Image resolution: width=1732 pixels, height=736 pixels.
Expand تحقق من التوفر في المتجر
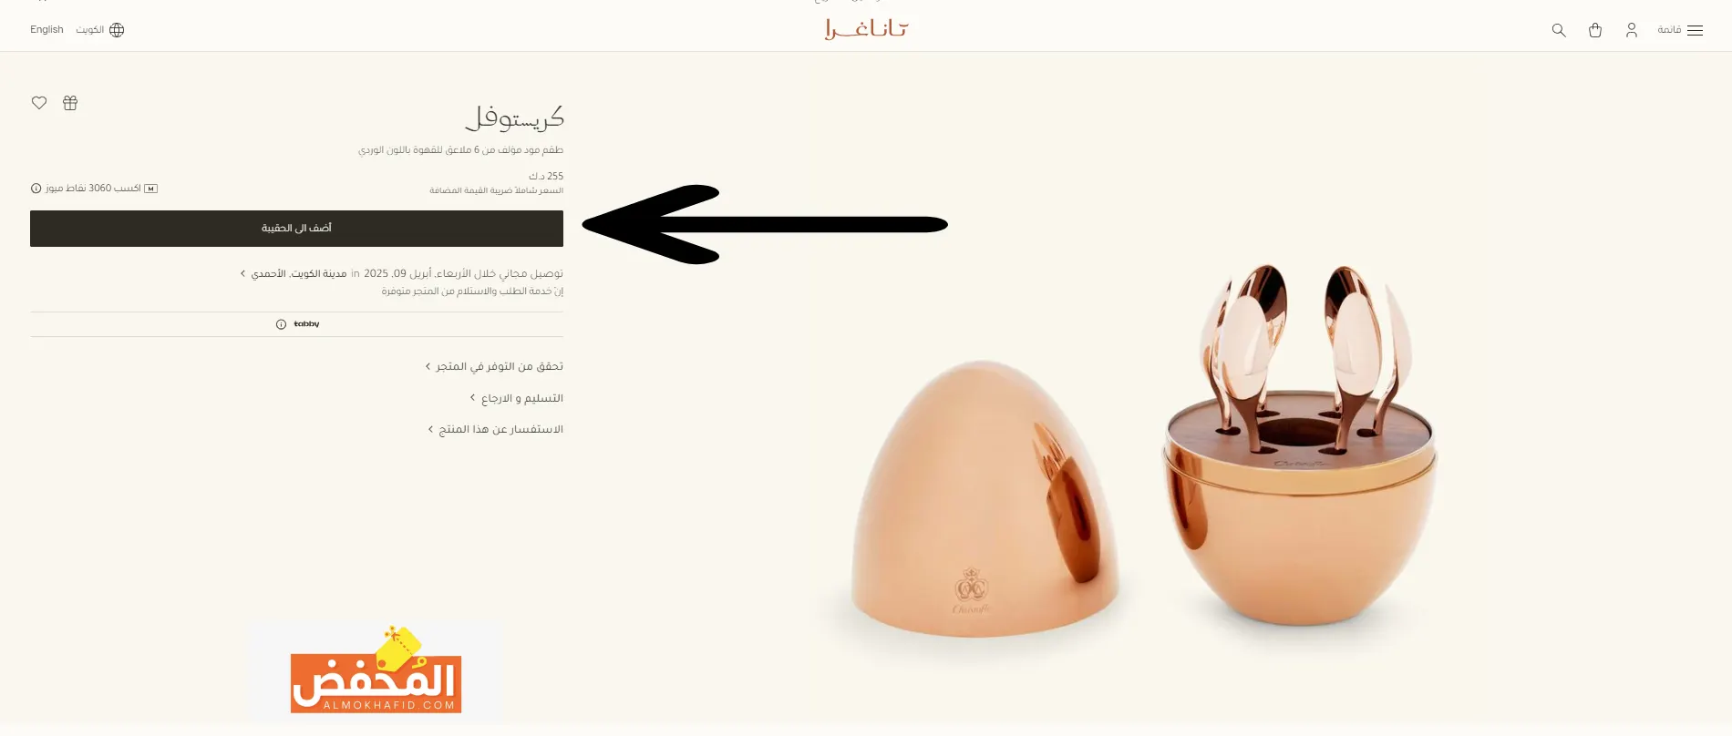point(494,366)
